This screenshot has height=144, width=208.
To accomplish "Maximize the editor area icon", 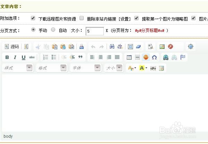I will (x=191, y=46).
